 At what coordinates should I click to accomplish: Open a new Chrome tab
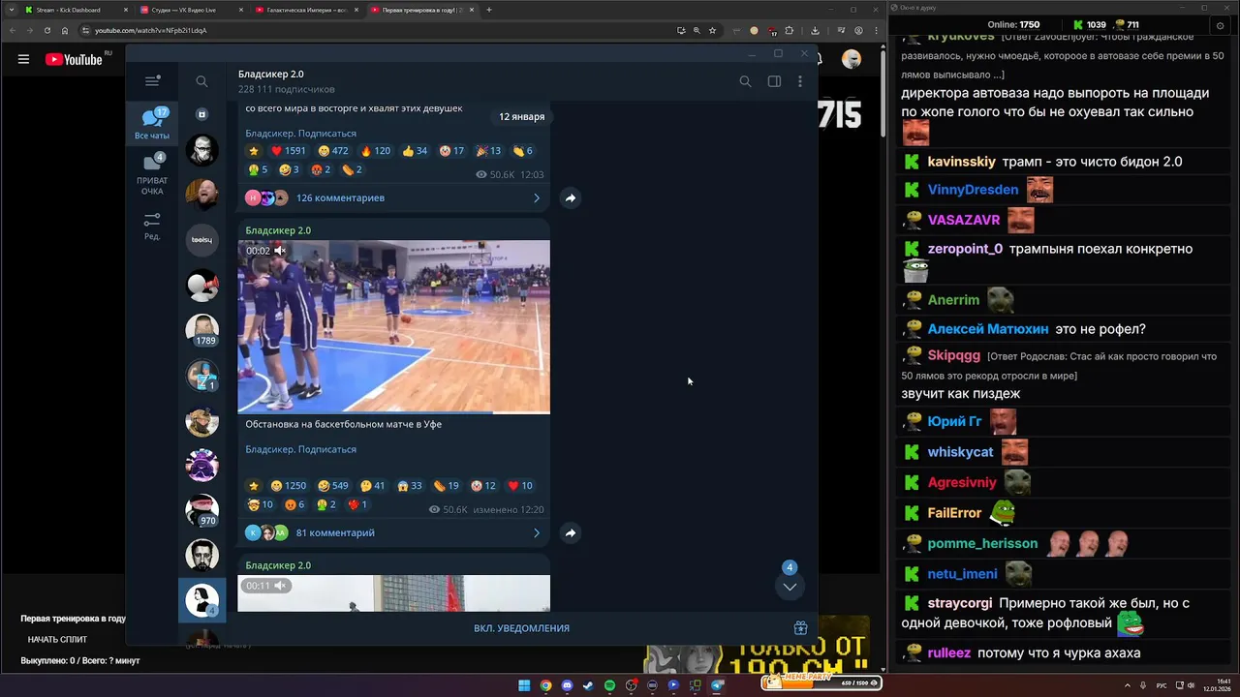point(489,10)
